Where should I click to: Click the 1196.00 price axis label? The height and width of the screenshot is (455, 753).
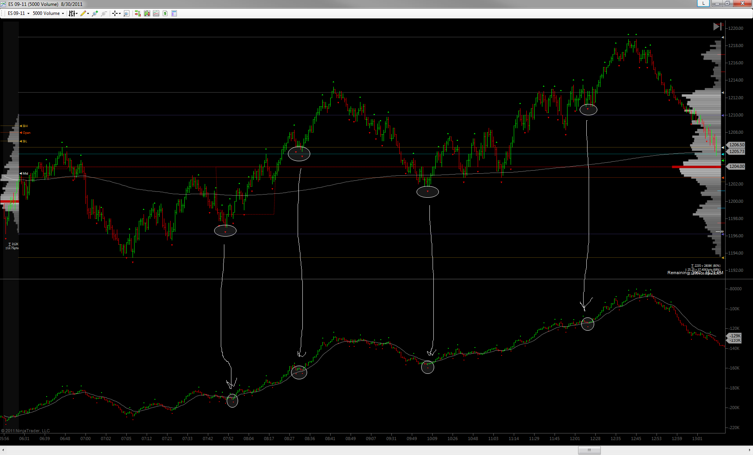tap(736, 236)
